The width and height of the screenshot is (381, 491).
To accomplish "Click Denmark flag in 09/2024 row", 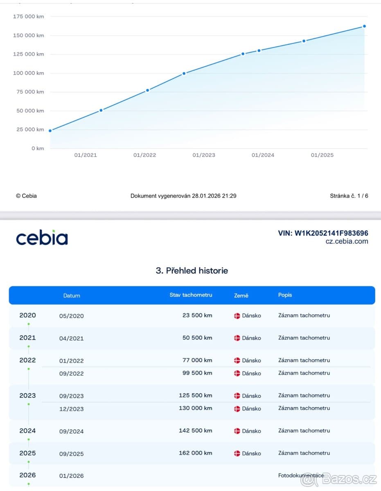I will coord(237,431).
